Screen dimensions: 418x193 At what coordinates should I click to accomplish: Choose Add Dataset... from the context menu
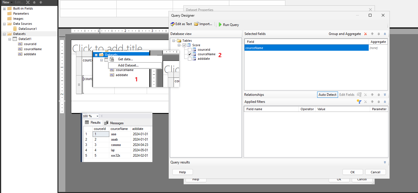pos(135,65)
